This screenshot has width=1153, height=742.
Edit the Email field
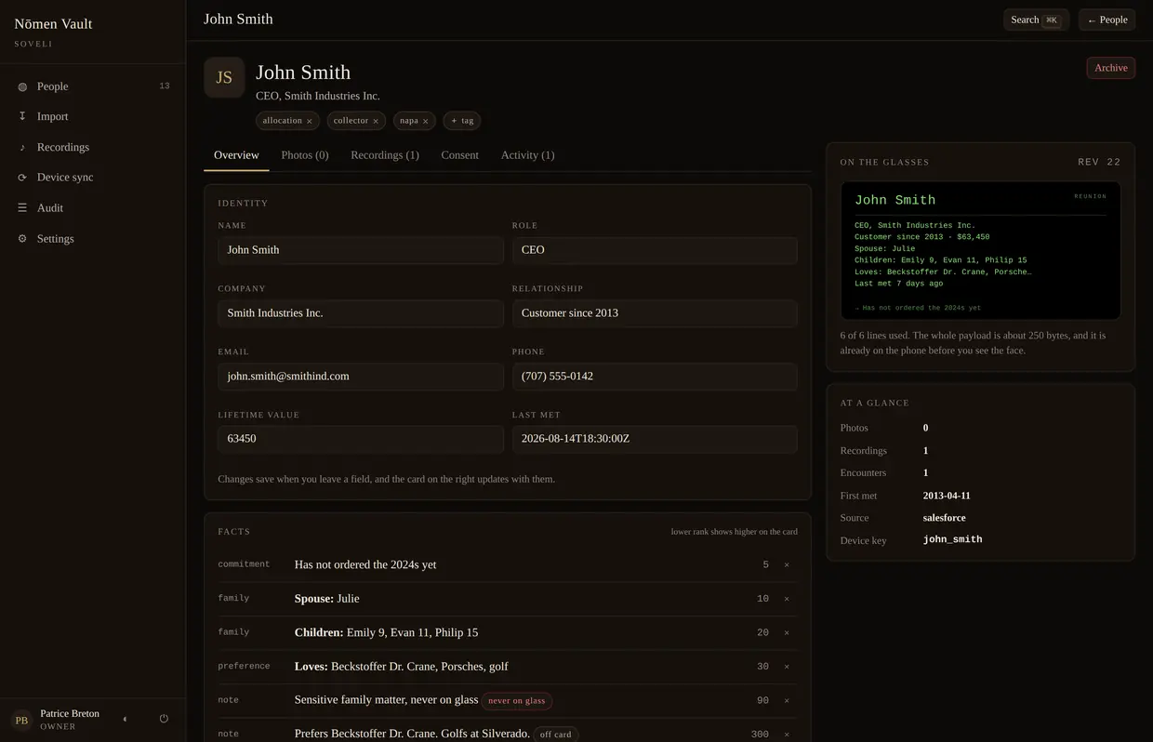pos(361,377)
